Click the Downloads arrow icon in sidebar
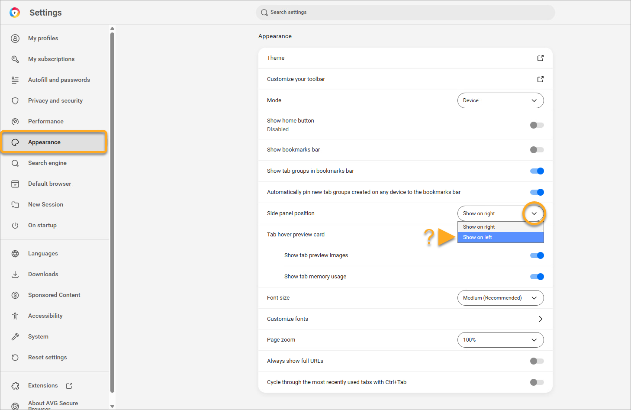The width and height of the screenshot is (631, 410). click(15, 274)
